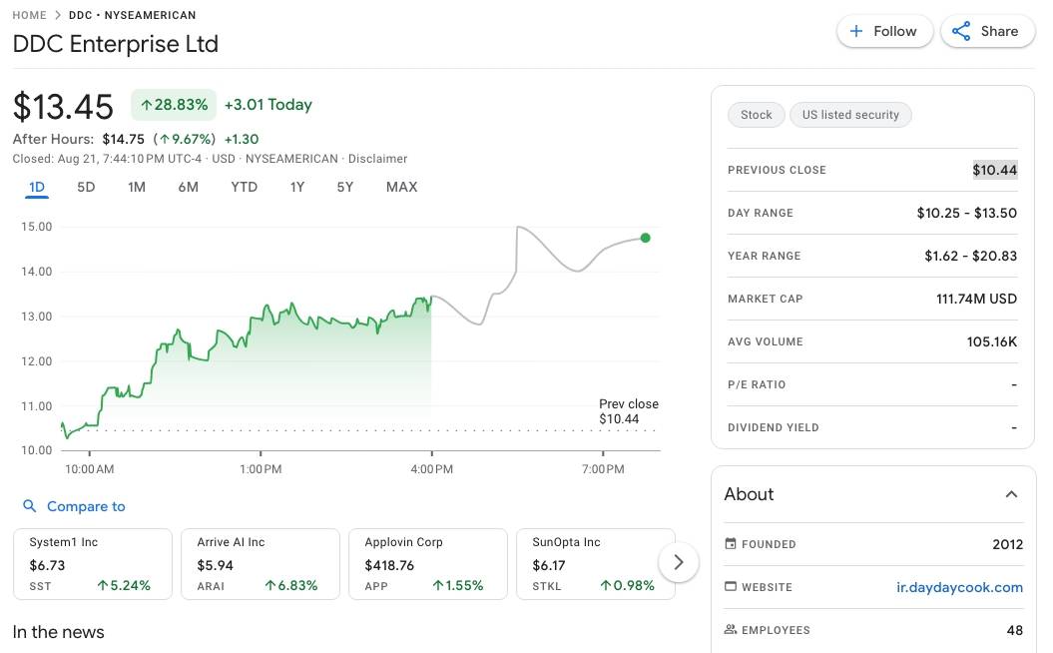Open the Applovin Corp comparison card
The height and width of the screenshot is (653, 1053).
428,564
